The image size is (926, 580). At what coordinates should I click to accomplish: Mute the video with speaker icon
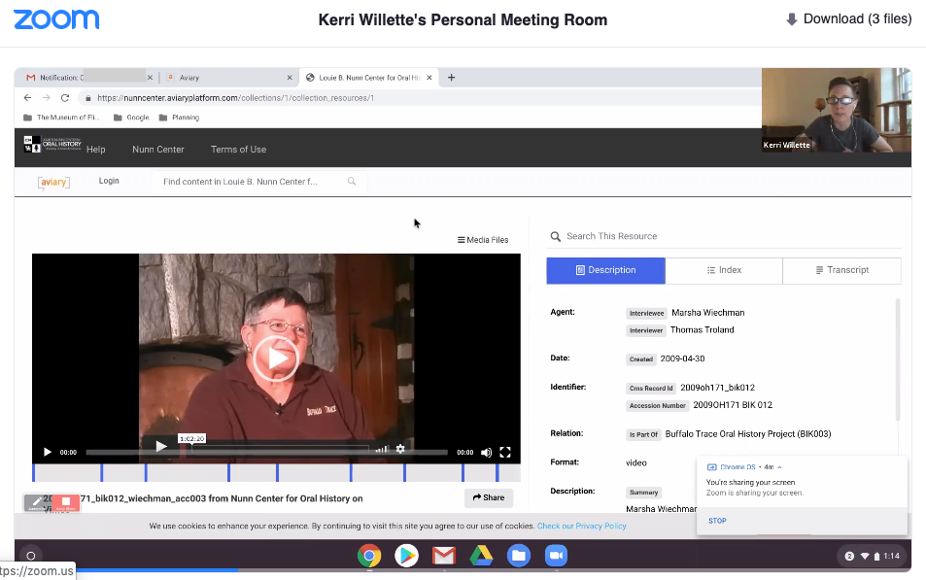pos(486,453)
